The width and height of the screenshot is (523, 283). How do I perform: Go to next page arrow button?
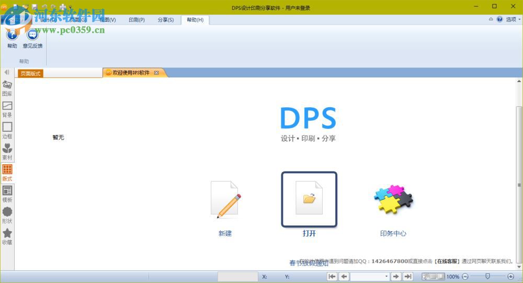click(x=396, y=276)
